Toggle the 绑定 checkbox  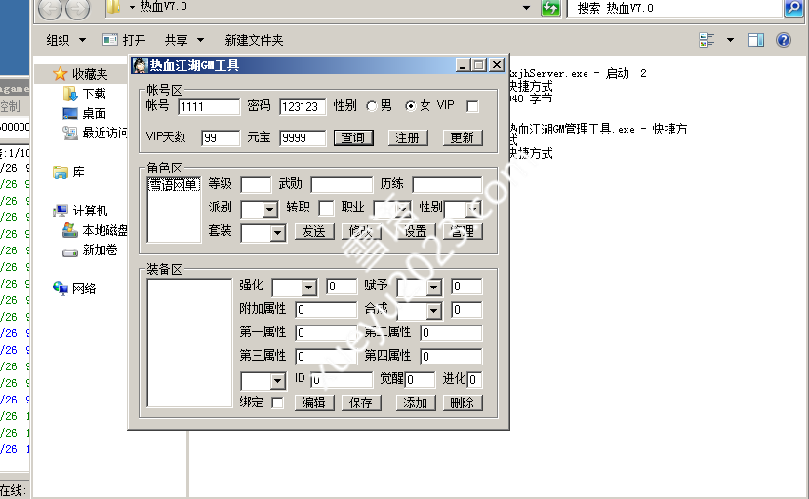277,403
